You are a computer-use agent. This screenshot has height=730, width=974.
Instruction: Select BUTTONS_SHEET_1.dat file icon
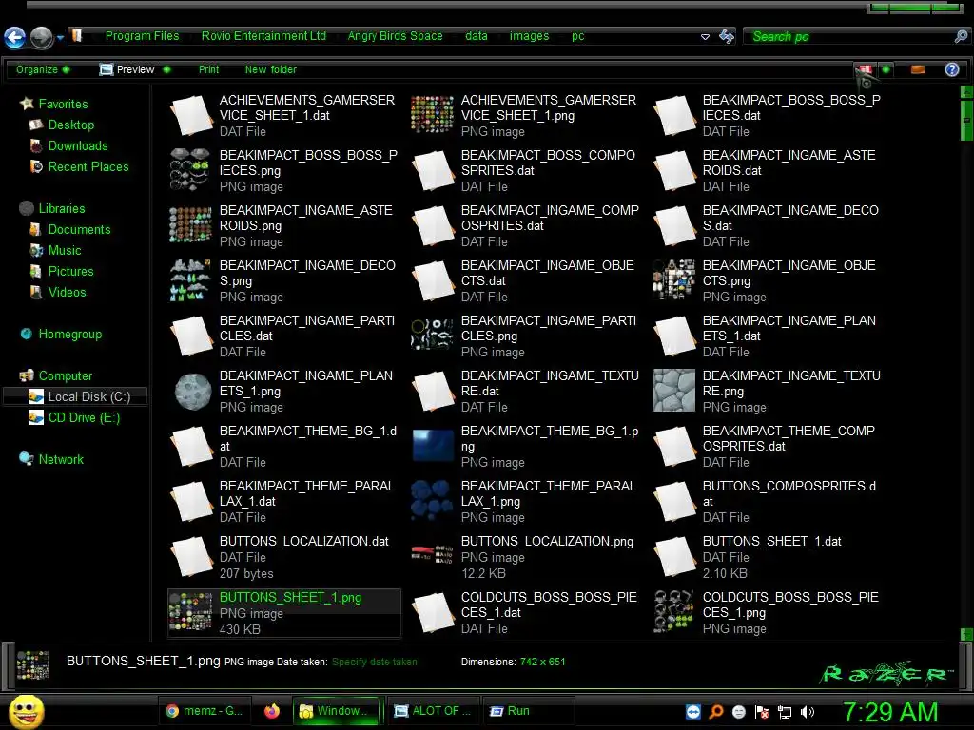[x=675, y=557]
